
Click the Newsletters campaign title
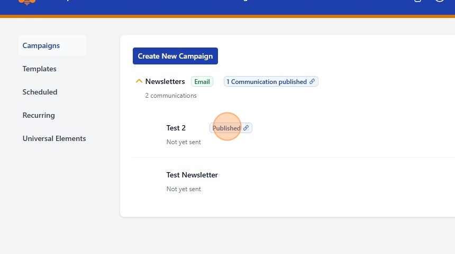click(x=165, y=81)
